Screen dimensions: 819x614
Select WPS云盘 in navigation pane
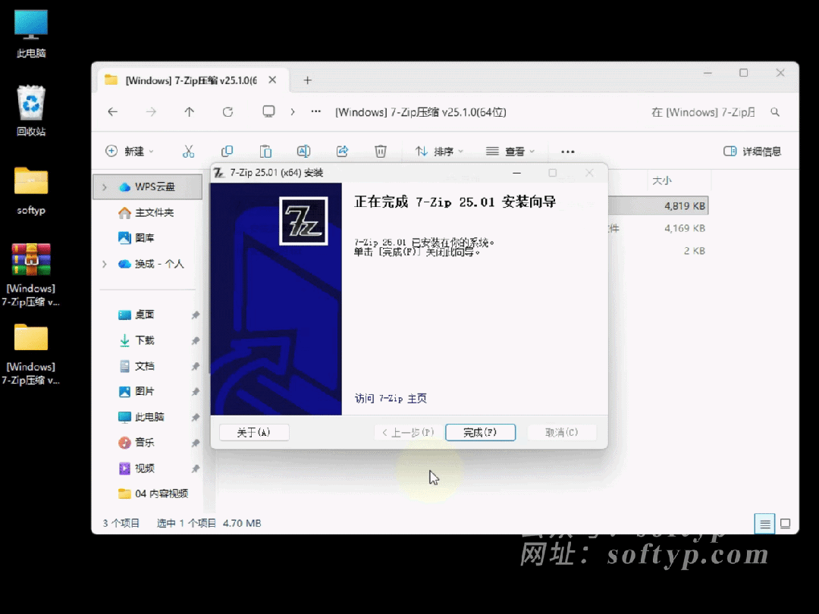(148, 187)
